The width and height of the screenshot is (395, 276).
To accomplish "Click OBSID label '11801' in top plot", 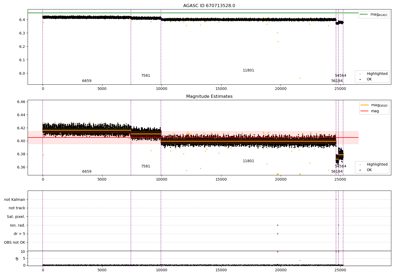I will pos(249,70).
